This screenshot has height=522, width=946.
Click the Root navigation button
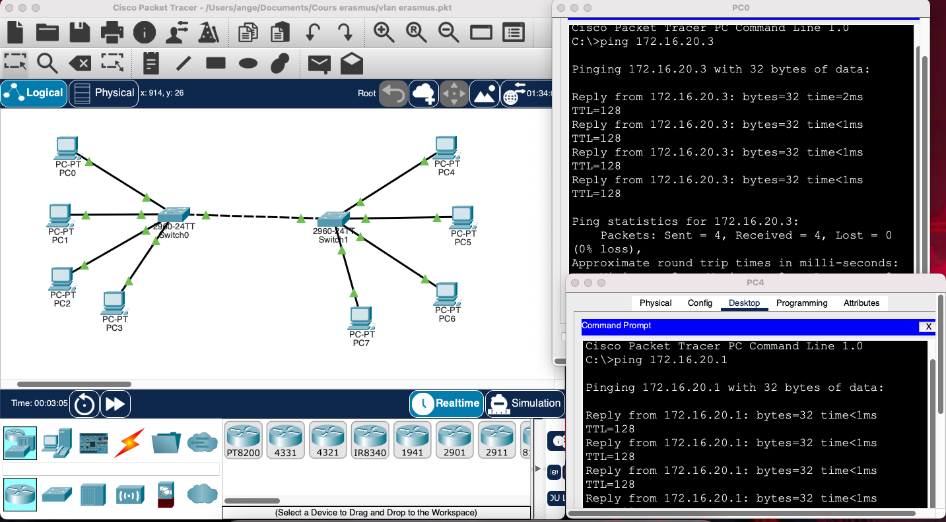coord(366,94)
